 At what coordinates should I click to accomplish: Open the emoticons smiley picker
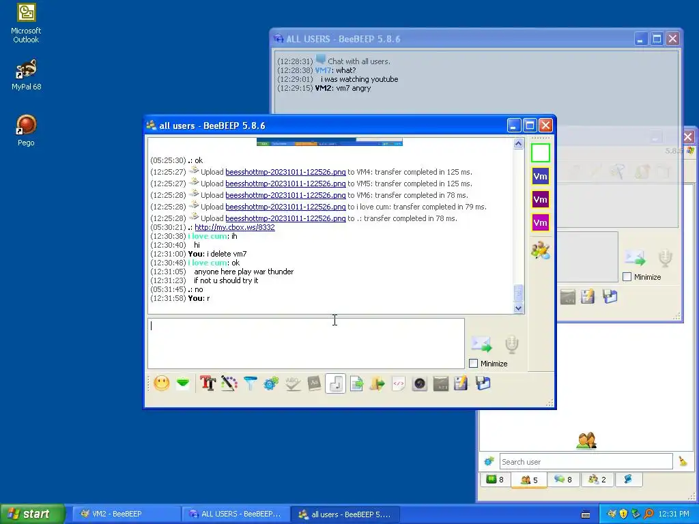click(161, 383)
